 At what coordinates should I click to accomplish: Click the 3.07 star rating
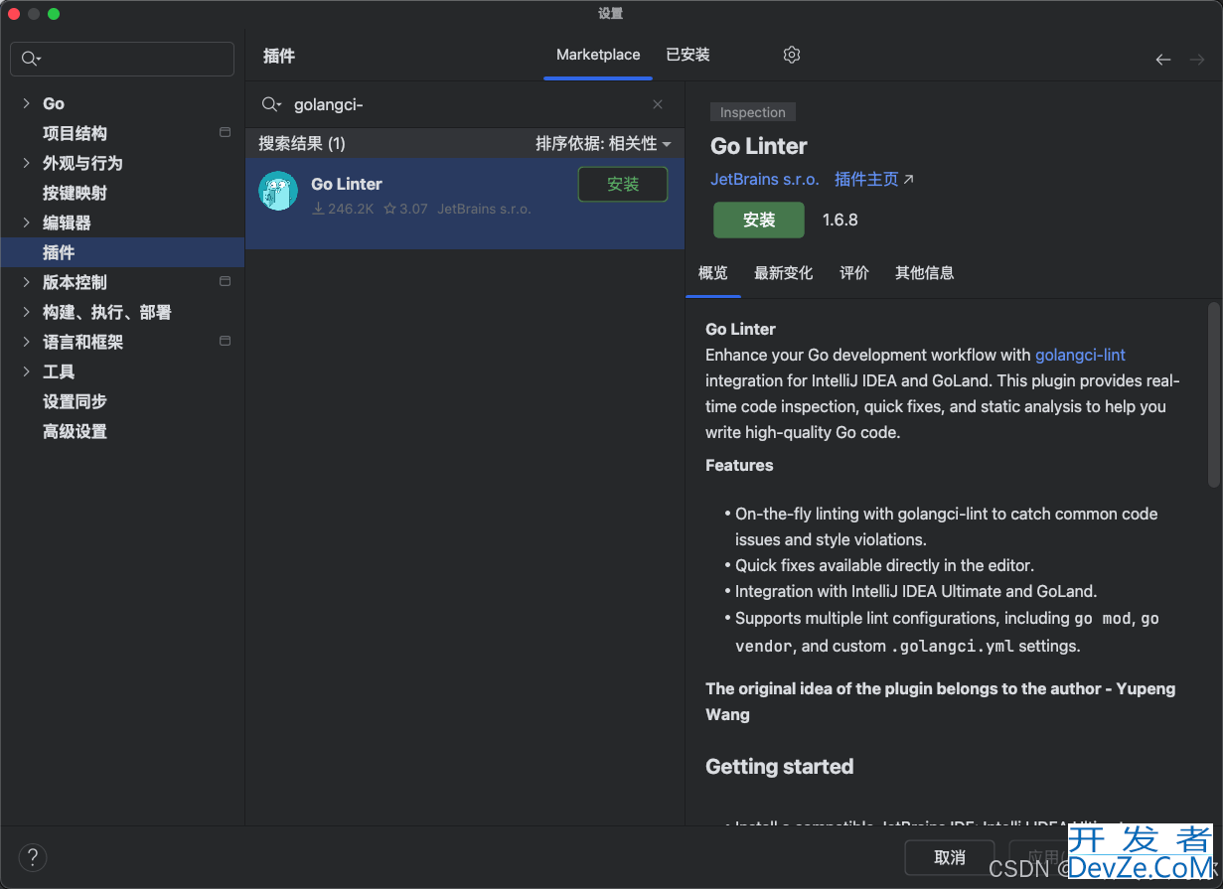405,209
